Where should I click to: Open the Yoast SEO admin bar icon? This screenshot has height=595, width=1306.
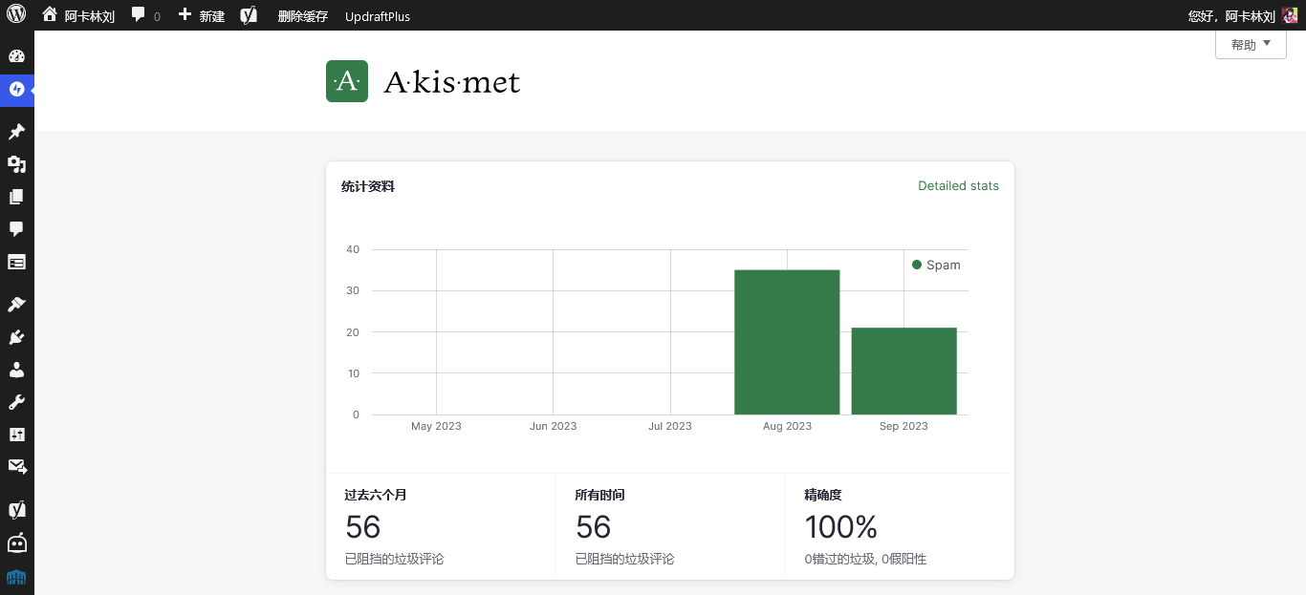click(x=249, y=15)
